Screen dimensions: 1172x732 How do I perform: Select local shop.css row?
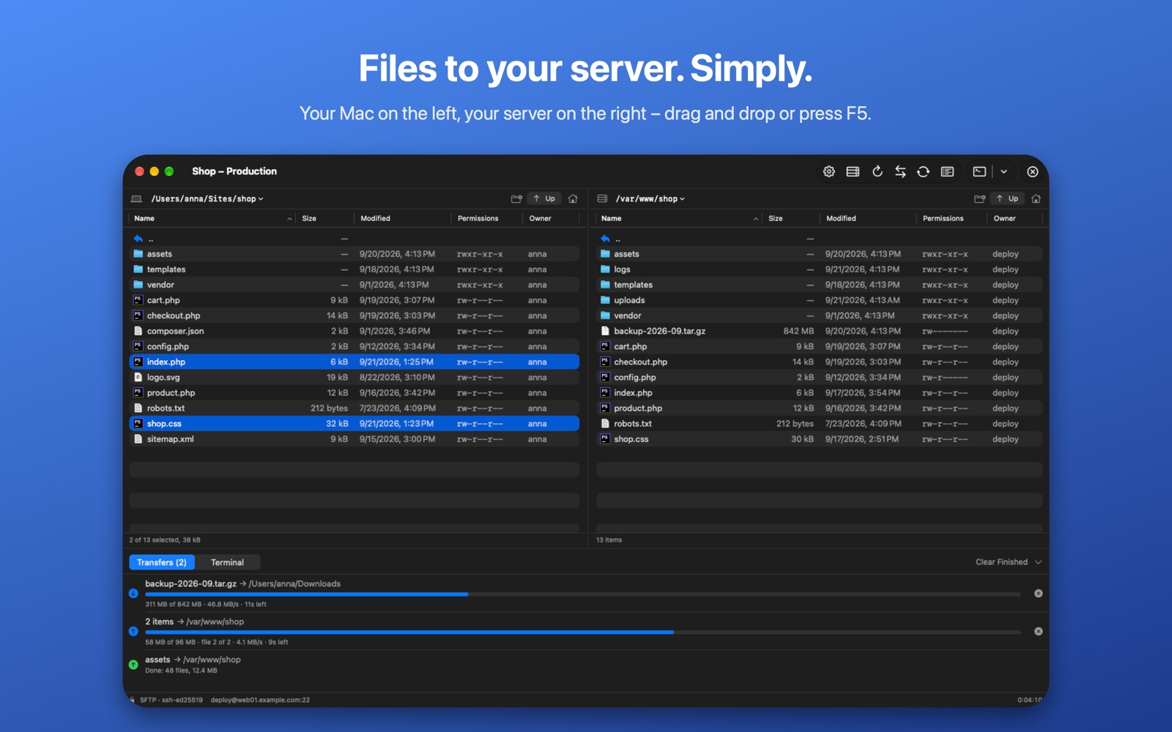(355, 424)
